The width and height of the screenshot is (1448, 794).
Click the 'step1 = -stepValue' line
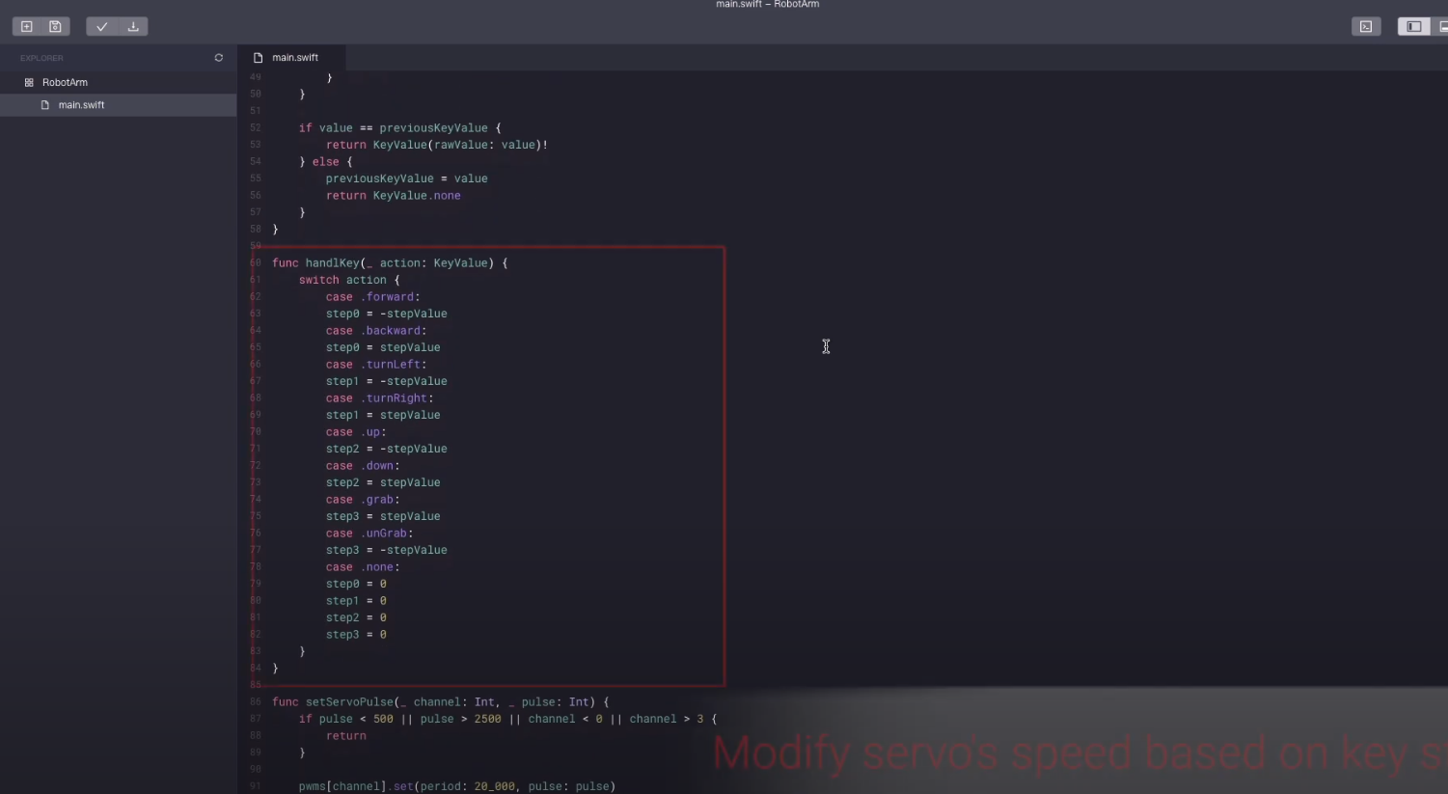(387, 381)
